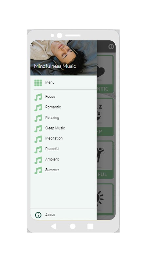Click the green grid Menu icon

pos(38,83)
